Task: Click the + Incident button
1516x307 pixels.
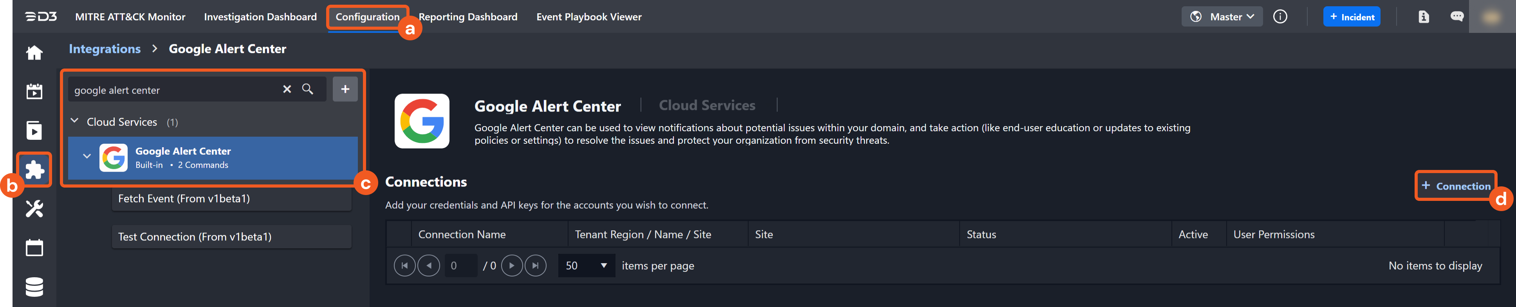Action: tap(1351, 17)
